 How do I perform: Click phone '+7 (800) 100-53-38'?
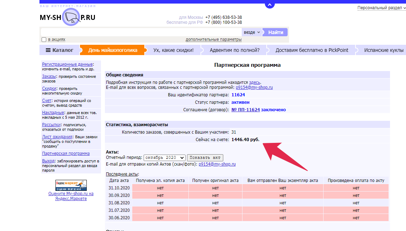(224, 22)
